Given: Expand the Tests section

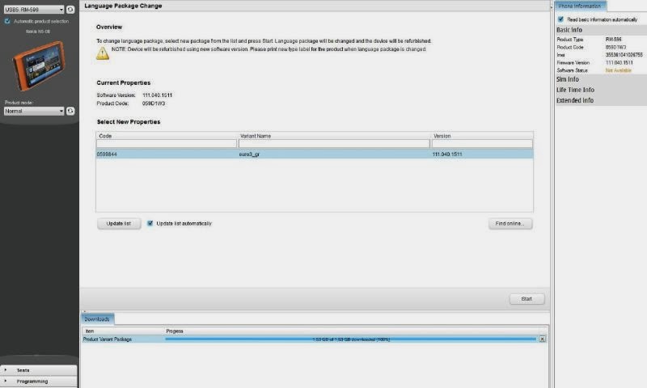Looking at the screenshot, I should click(x=39, y=370).
